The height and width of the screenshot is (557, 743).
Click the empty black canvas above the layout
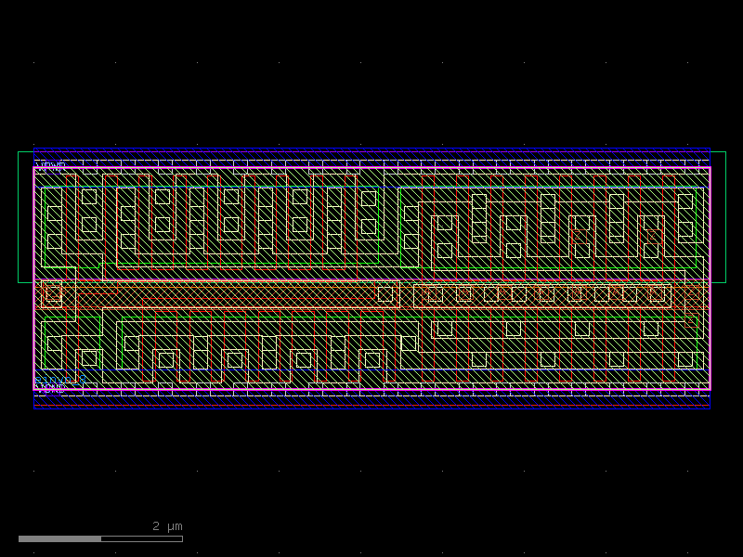pyautogui.click(x=371, y=74)
